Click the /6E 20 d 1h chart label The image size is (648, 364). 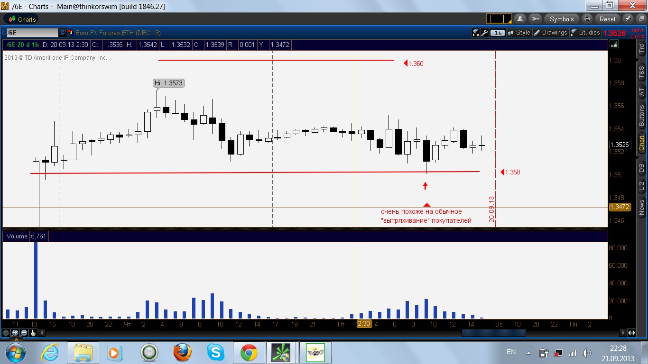click(x=22, y=45)
